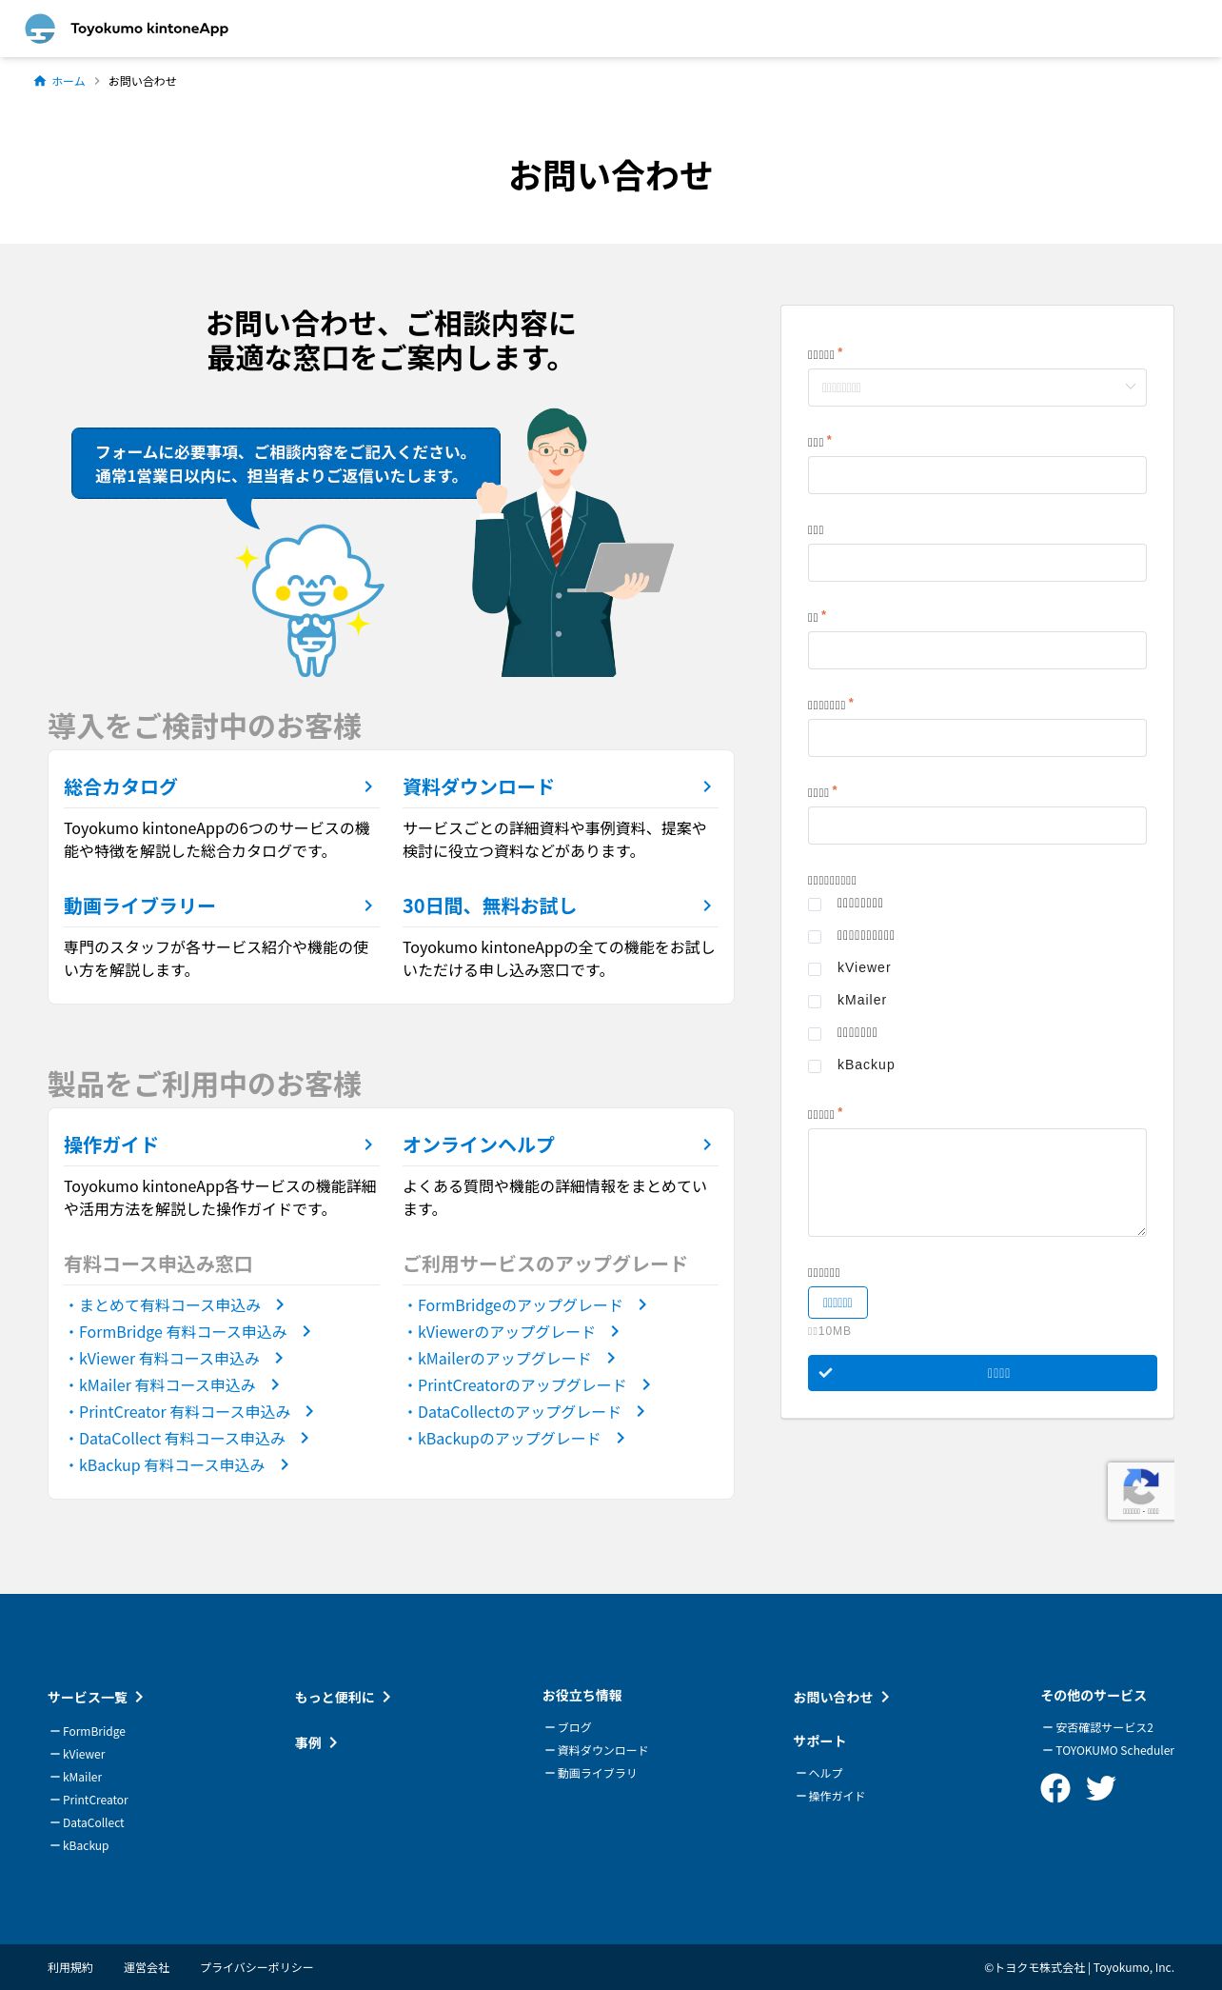Viewport: 1222px width, 1990px height.
Task: Click arrow after PrintCreatorのアップグレード
Action: point(646,1384)
